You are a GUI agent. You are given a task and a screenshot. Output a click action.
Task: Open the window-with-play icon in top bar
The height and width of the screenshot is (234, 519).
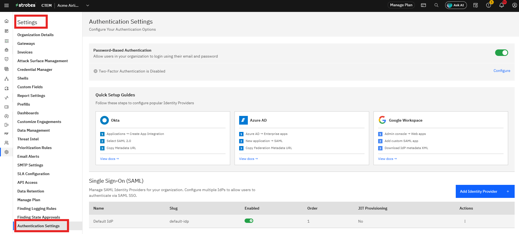(x=476, y=5)
